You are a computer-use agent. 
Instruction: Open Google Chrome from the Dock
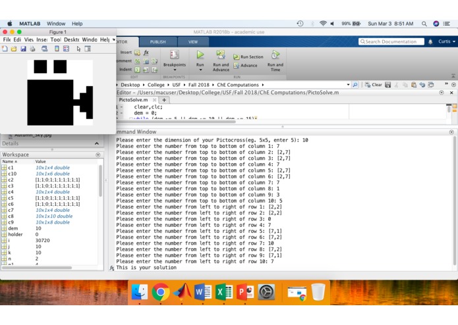[x=160, y=291]
